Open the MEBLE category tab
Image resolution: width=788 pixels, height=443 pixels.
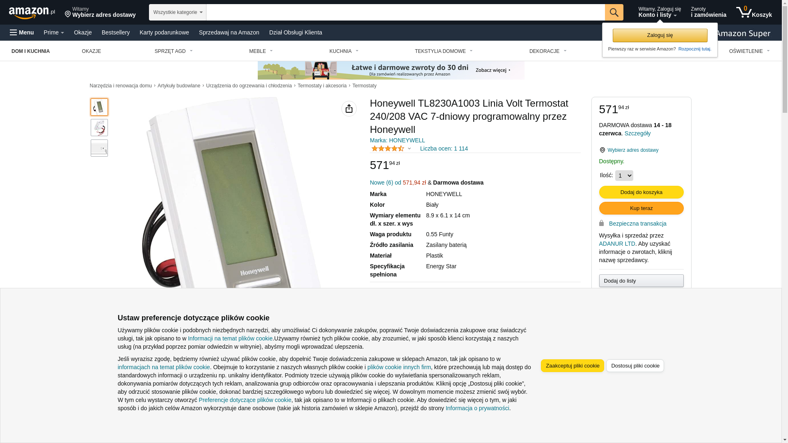pos(261,51)
